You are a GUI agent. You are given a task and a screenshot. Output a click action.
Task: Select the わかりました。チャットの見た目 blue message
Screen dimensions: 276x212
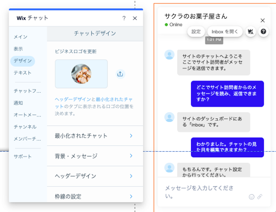pyautogui.click(x=227, y=147)
